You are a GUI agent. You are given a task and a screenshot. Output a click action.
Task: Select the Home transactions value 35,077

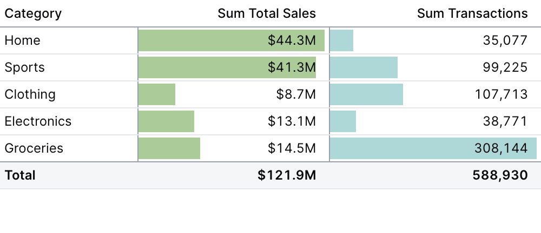[x=505, y=40]
